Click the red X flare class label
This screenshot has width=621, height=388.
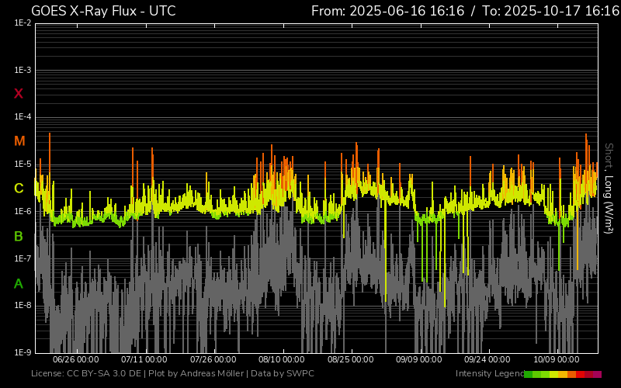click(x=19, y=94)
